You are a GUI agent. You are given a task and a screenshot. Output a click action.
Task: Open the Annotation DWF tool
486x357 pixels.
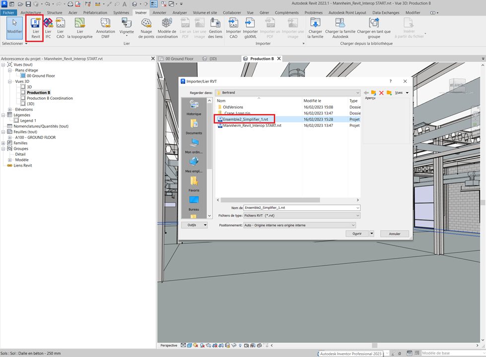[x=105, y=28]
